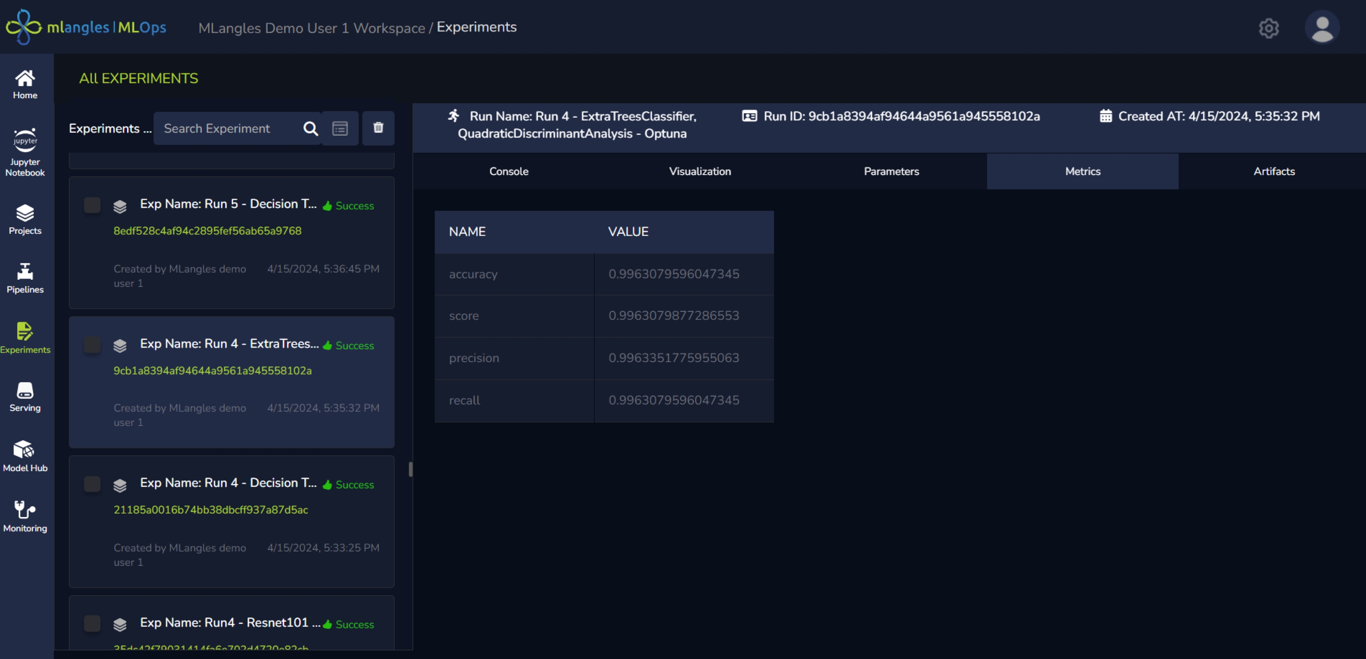Viewport: 1366px width, 659px height.
Task: Check the Run 5 - Decision Tree checkbox
Action: tap(92, 205)
